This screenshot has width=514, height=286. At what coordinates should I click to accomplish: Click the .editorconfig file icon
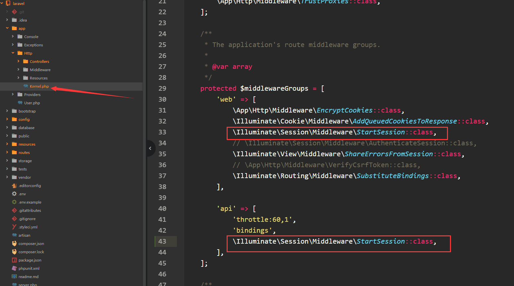pos(14,185)
